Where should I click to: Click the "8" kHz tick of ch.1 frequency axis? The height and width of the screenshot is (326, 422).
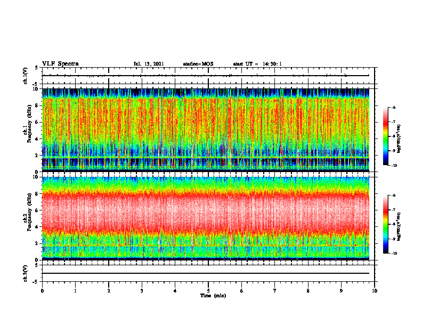[x=37, y=105]
